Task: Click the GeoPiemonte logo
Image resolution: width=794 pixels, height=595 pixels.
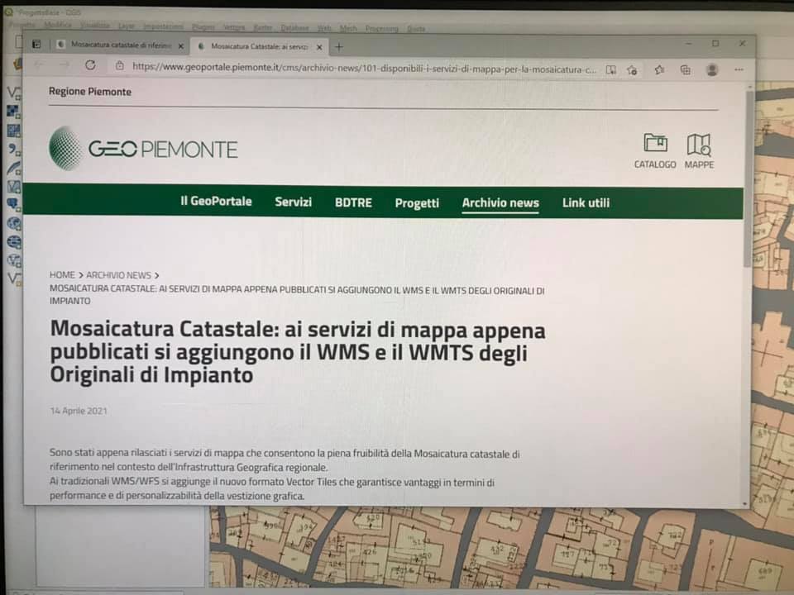Action: [x=143, y=148]
